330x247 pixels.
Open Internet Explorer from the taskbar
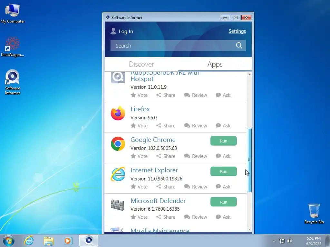[x=29, y=241]
